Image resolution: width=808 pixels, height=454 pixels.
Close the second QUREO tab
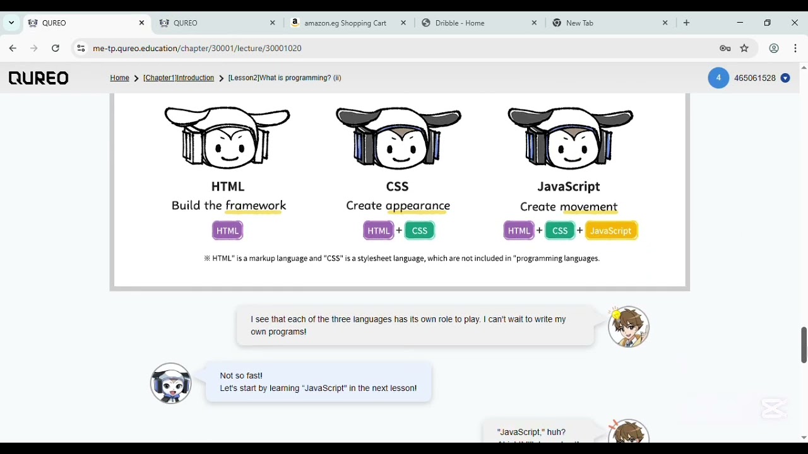273,23
